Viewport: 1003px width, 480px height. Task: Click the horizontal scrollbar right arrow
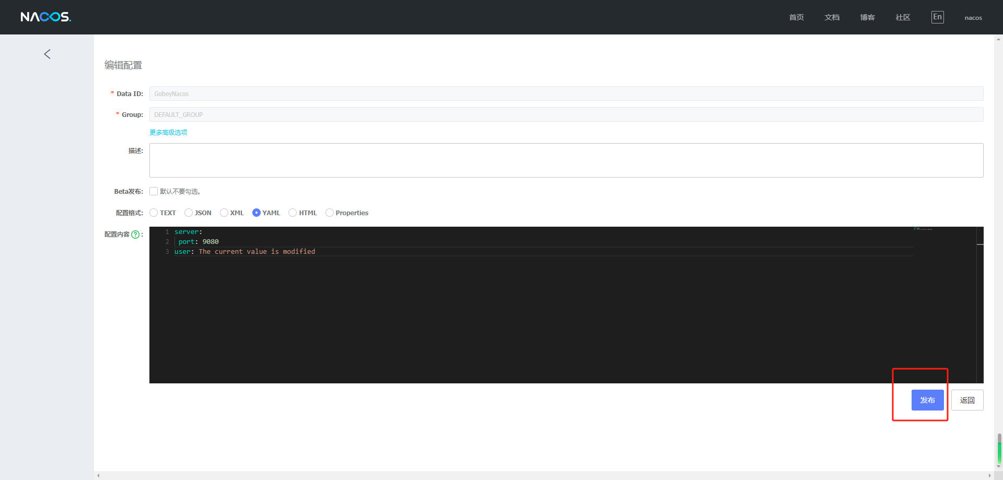point(990,476)
